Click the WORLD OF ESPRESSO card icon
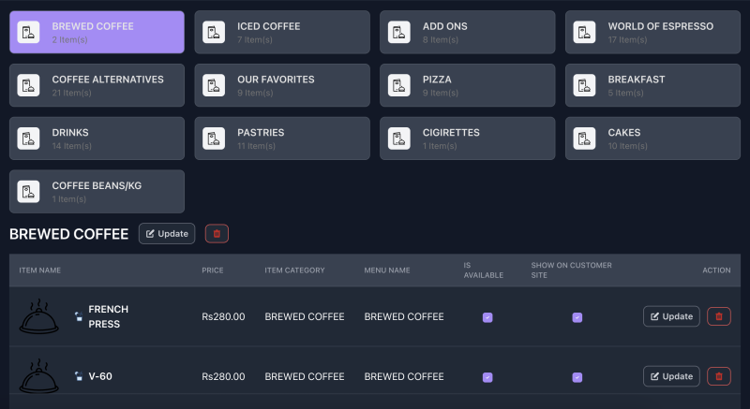The width and height of the screenshot is (750, 409). pos(584,32)
